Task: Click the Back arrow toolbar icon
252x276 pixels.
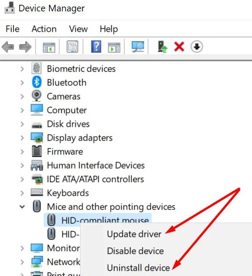Action: [8, 47]
